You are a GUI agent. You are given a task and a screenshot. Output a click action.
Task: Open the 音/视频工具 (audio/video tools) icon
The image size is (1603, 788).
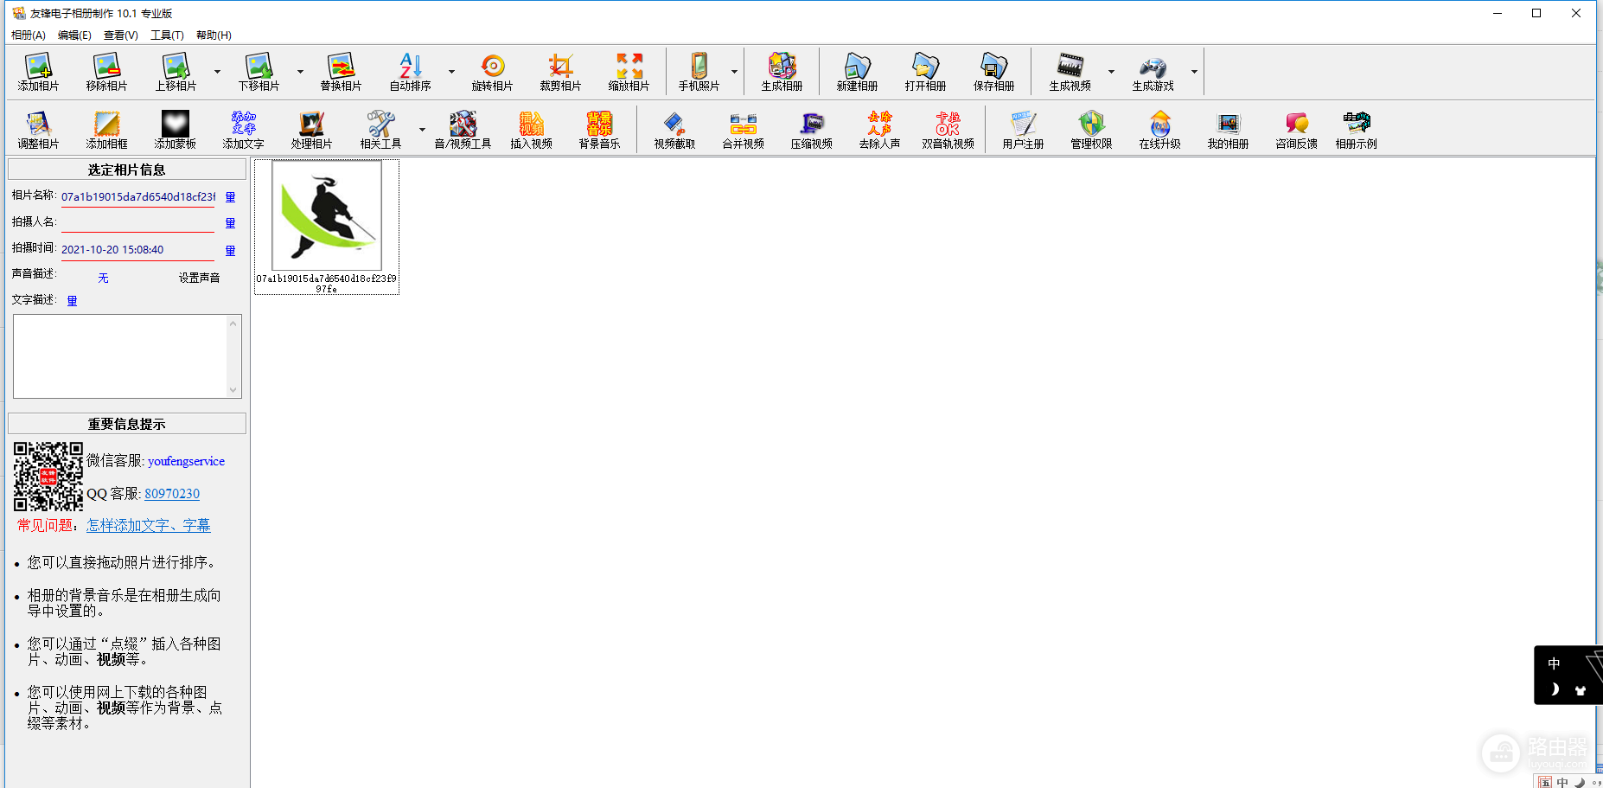(463, 130)
